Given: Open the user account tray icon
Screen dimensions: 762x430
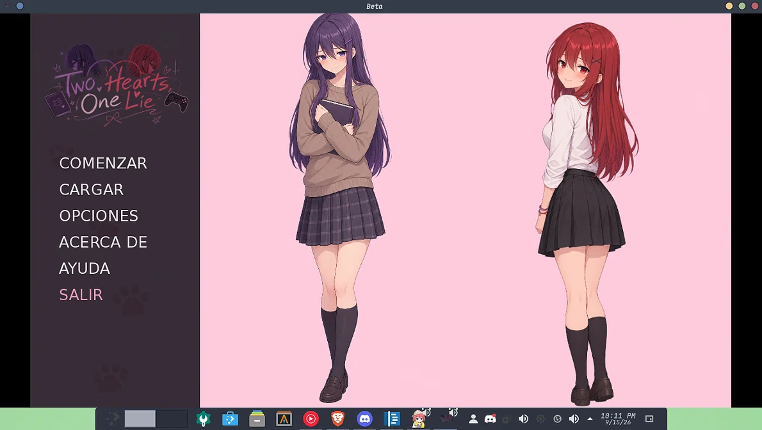Looking at the screenshot, I should pos(473,419).
